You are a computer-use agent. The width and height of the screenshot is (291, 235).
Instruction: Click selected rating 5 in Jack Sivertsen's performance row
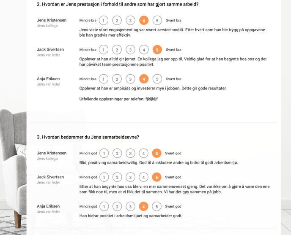[x=157, y=50]
